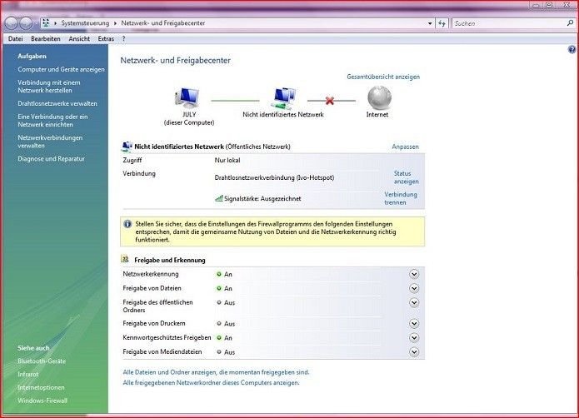The width and height of the screenshot is (579, 418).
Task: Click the 'JULY (dieser Computer)' label
Action: (189, 118)
